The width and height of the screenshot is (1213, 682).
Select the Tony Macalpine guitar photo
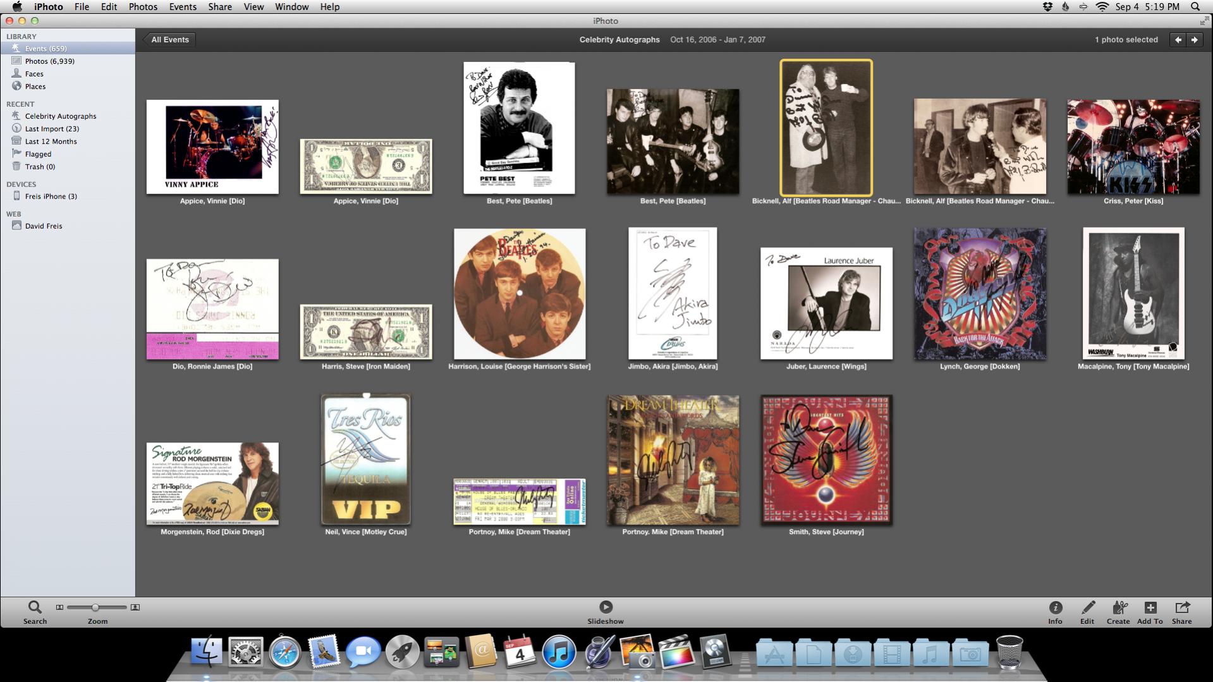[x=1133, y=293]
